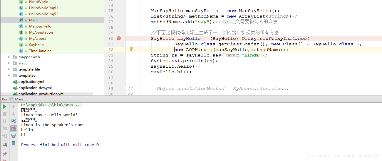382x161 pixels.
Task: Click the Down stack trace arrow icon
Action: pos(14,114)
